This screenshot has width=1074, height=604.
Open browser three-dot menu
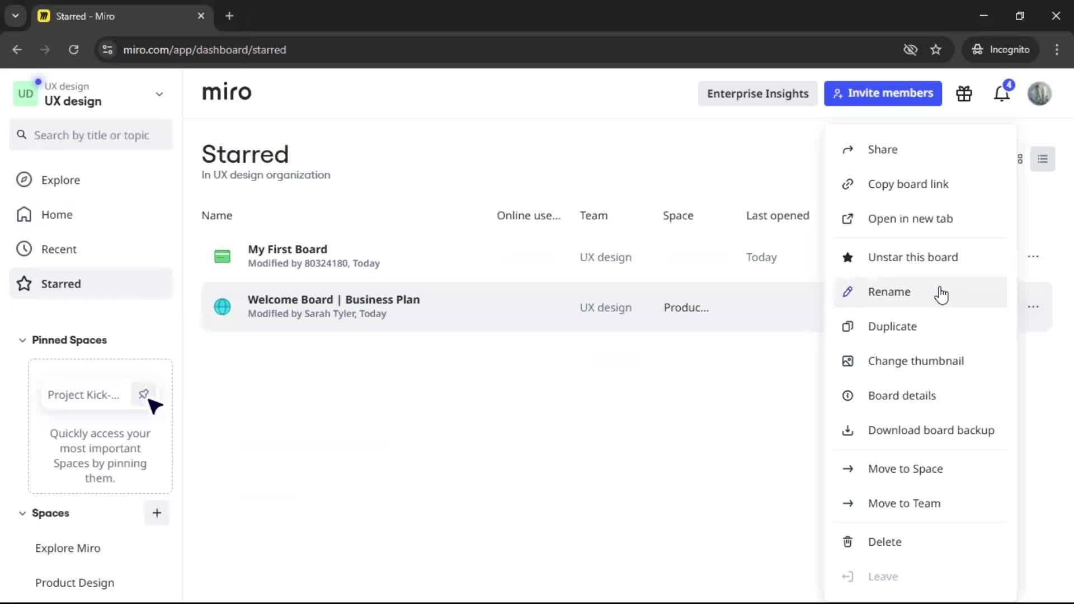click(x=1057, y=50)
